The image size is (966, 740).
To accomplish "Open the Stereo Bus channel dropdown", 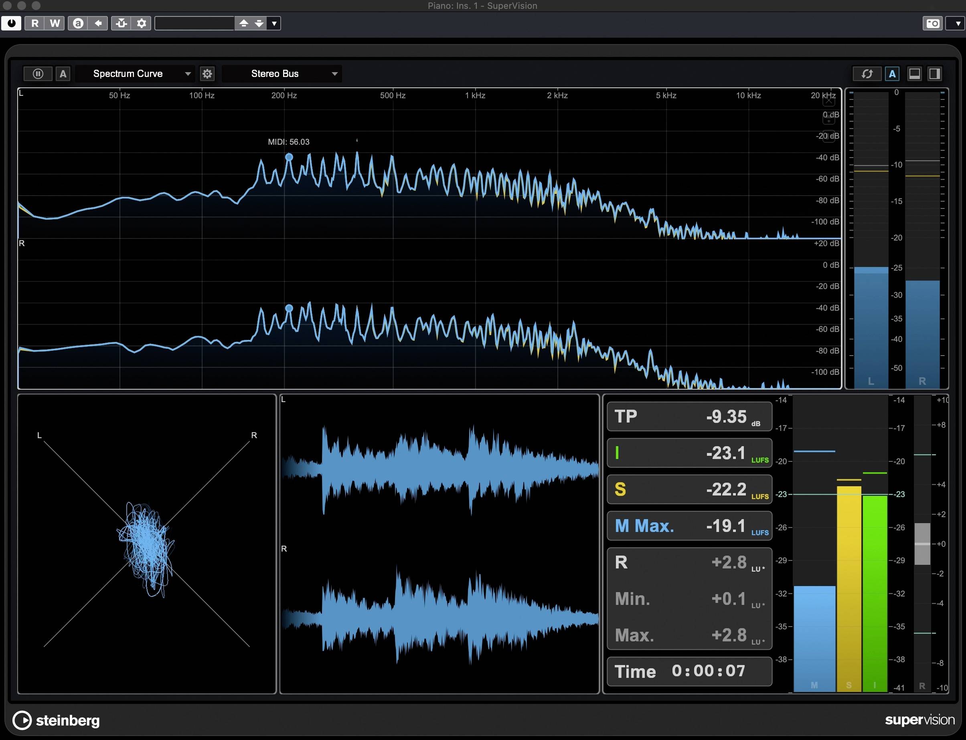I will tap(282, 74).
